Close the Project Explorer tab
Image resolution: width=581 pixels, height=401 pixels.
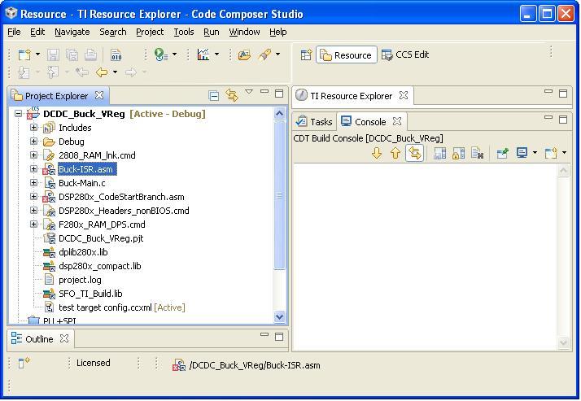(x=99, y=95)
